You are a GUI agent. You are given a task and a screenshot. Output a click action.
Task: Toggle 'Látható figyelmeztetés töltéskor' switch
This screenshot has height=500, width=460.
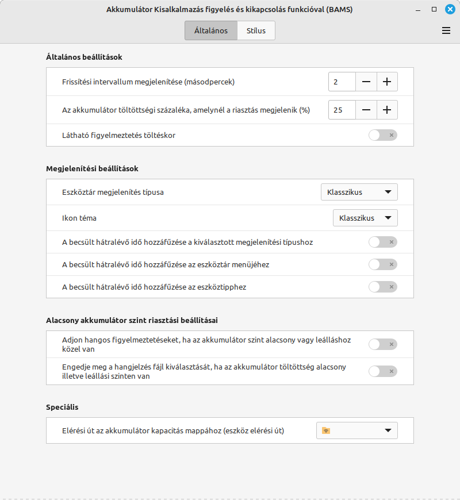pos(382,136)
